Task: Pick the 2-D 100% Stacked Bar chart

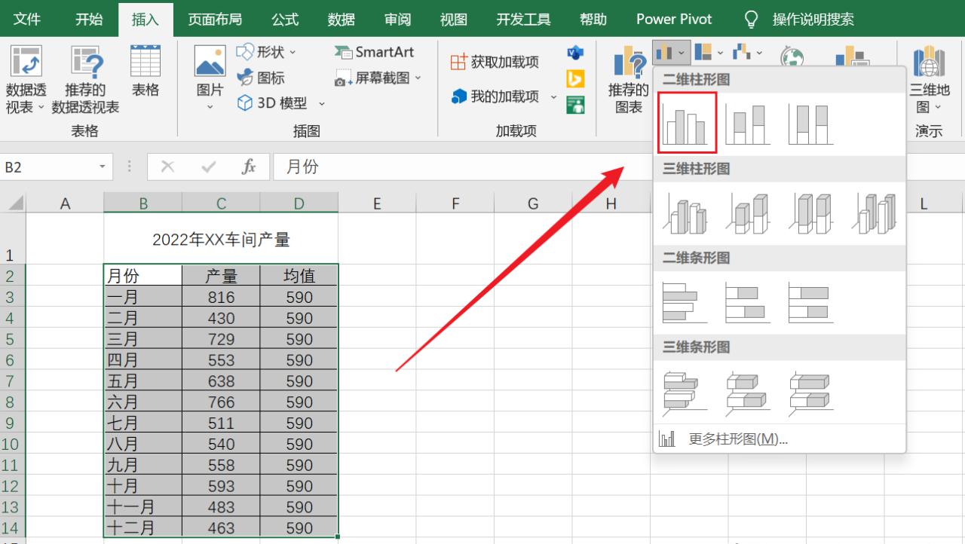Action: (x=810, y=301)
